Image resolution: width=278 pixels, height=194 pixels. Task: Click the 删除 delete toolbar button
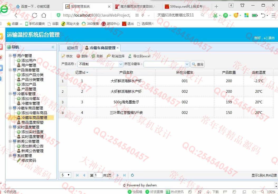82,56
